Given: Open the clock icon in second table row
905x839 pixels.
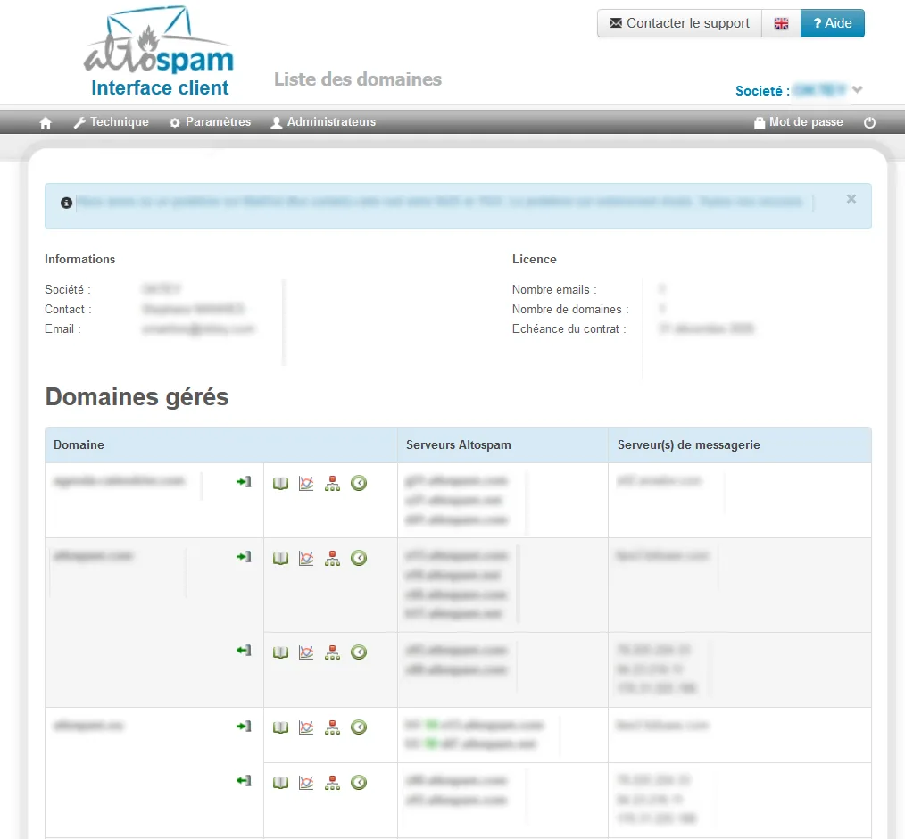Looking at the screenshot, I should click(359, 558).
